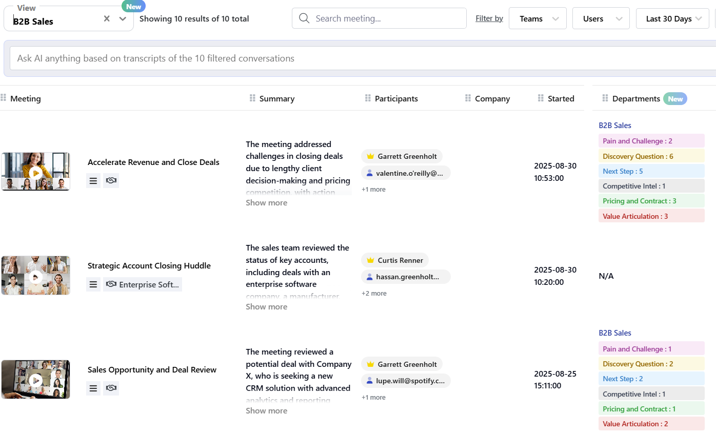
Task: Click the Ask AI transcript query box
Action: coord(359,58)
